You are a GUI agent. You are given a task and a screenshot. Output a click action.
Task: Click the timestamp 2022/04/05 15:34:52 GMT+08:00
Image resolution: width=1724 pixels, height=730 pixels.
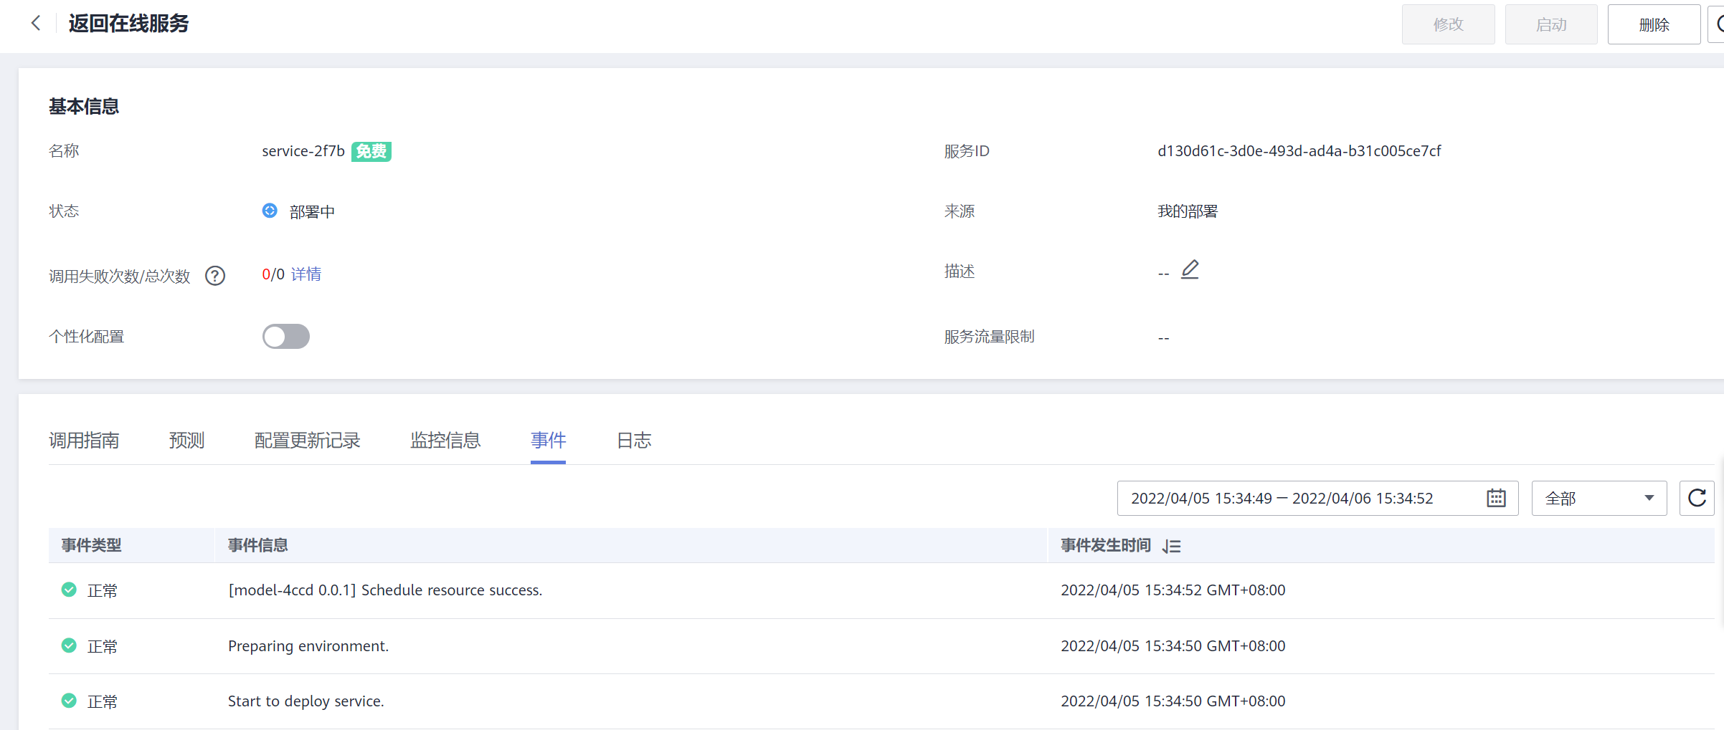click(x=1173, y=590)
